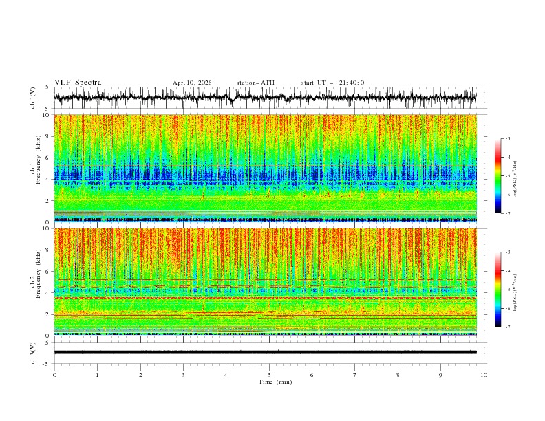Click the ch.1 color bar "log(PSD)(V²/Hz)" label
Viewport: 545px width, 421px height.
(515, 180)
